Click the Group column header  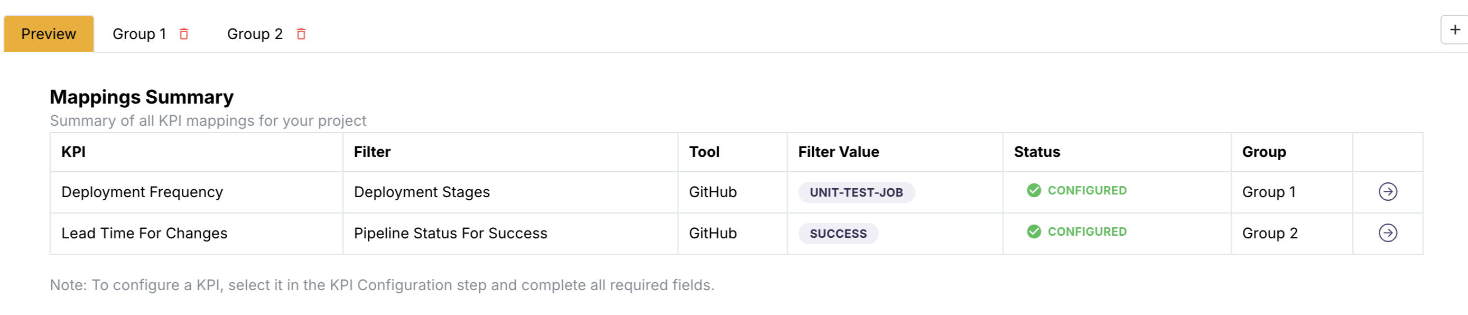(x=1264, y=152)
